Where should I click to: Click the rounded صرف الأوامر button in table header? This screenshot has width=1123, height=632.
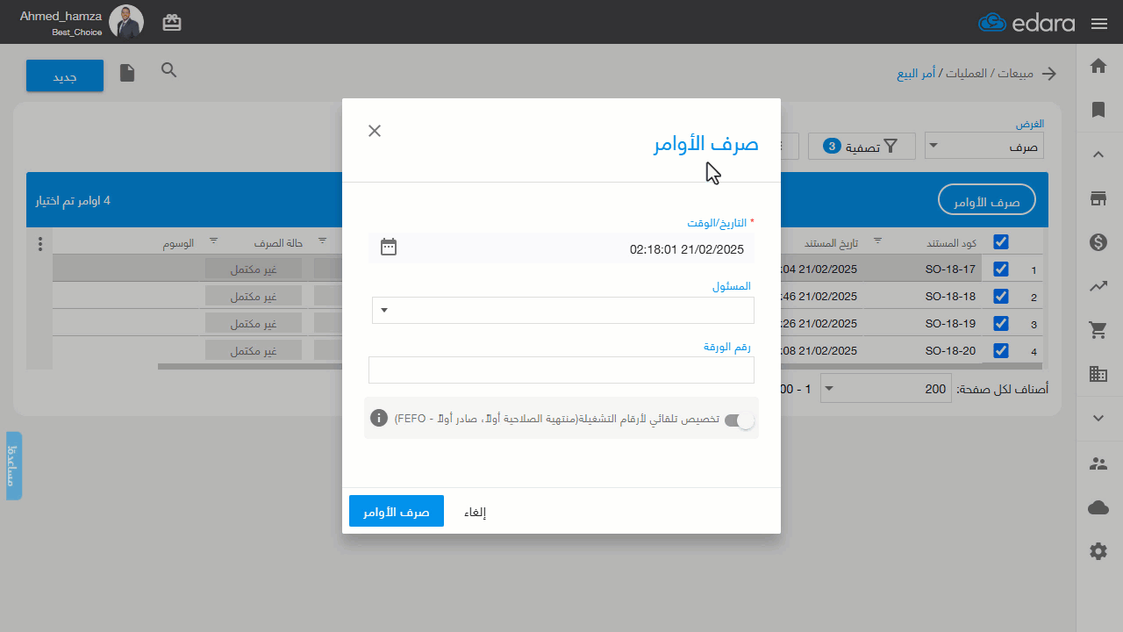coord(987,200)
